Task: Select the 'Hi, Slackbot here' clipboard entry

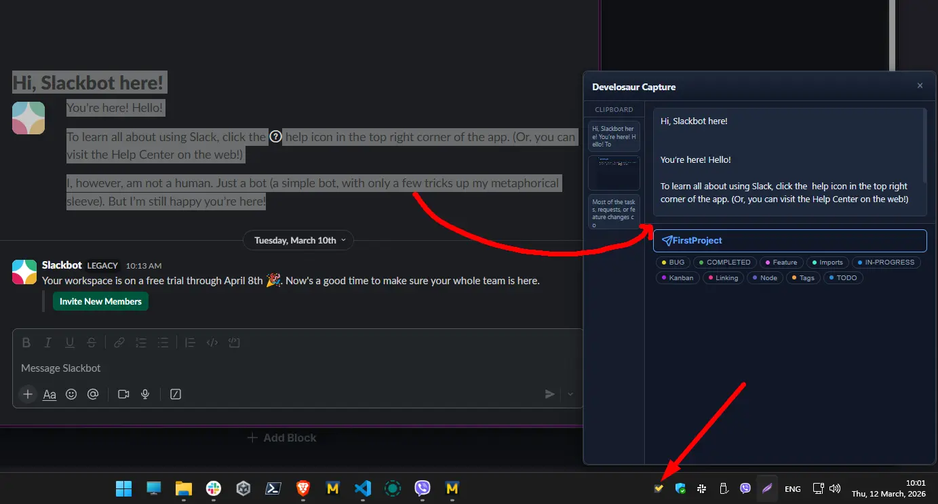Action: coord(614,136)
